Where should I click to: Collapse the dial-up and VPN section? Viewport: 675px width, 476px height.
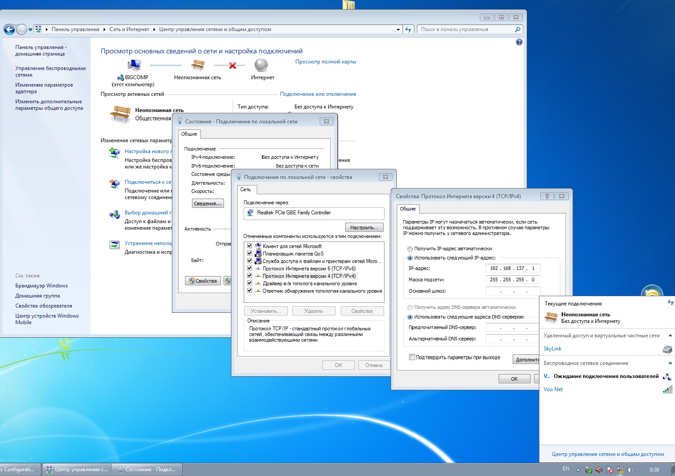670,336
